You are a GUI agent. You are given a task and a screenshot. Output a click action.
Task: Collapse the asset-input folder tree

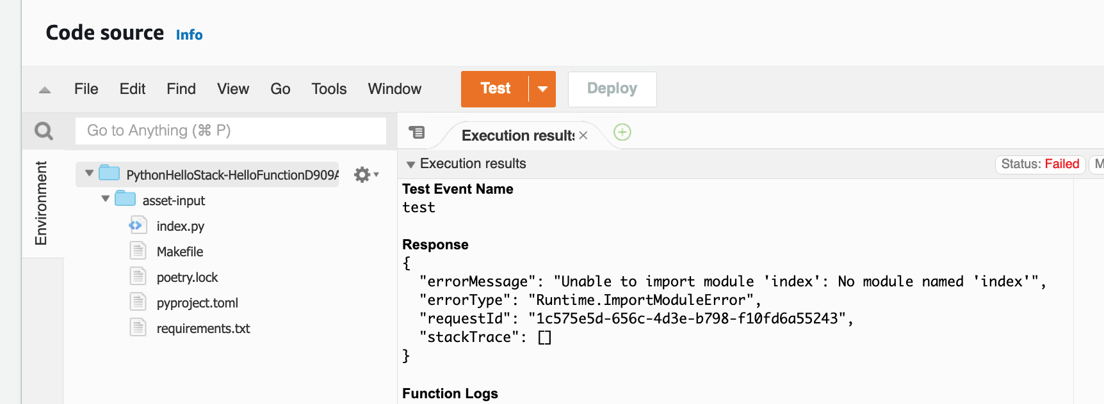(105, 199)
